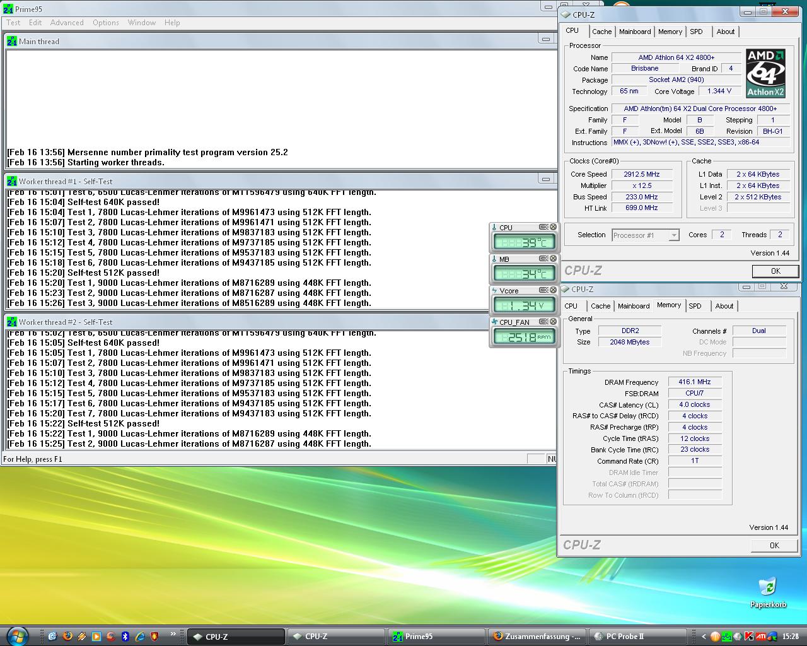This screenshot has width=807, height=646.
Task: Close the CPU_FAN speed monitor gadget
Action: tap(553, 322)
